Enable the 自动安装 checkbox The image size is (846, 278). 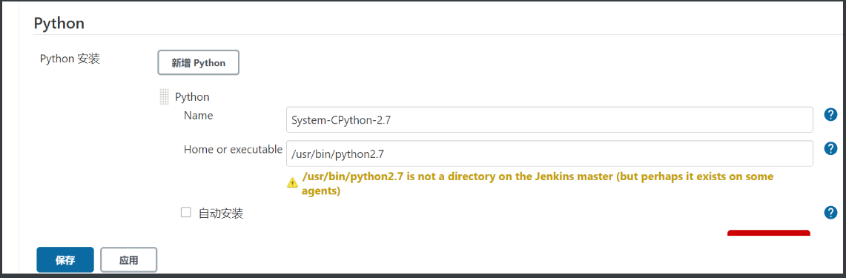point(186,213)
